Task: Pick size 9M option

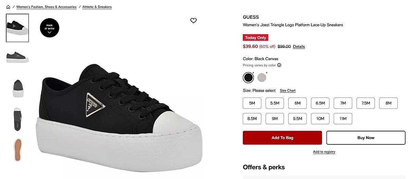Action: tap(275, 118)
